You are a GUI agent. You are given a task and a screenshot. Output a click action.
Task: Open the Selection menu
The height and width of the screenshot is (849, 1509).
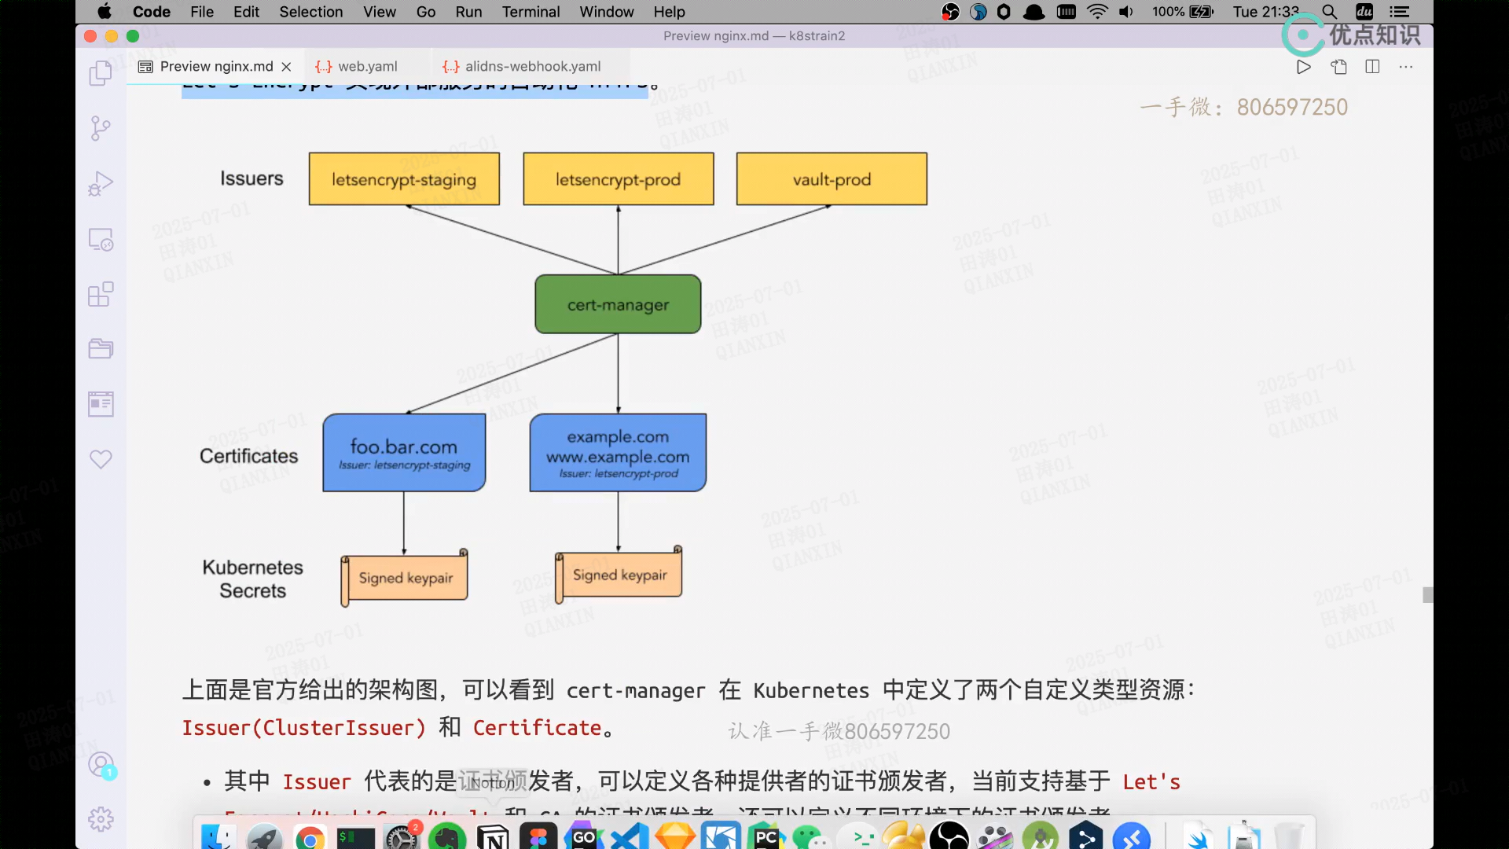click(310, 12)
